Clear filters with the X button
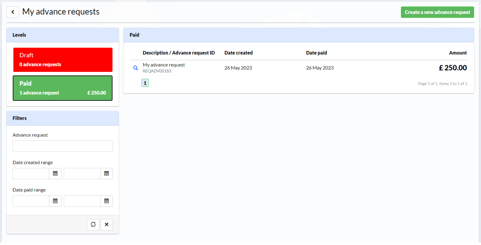 coord(106,225)
